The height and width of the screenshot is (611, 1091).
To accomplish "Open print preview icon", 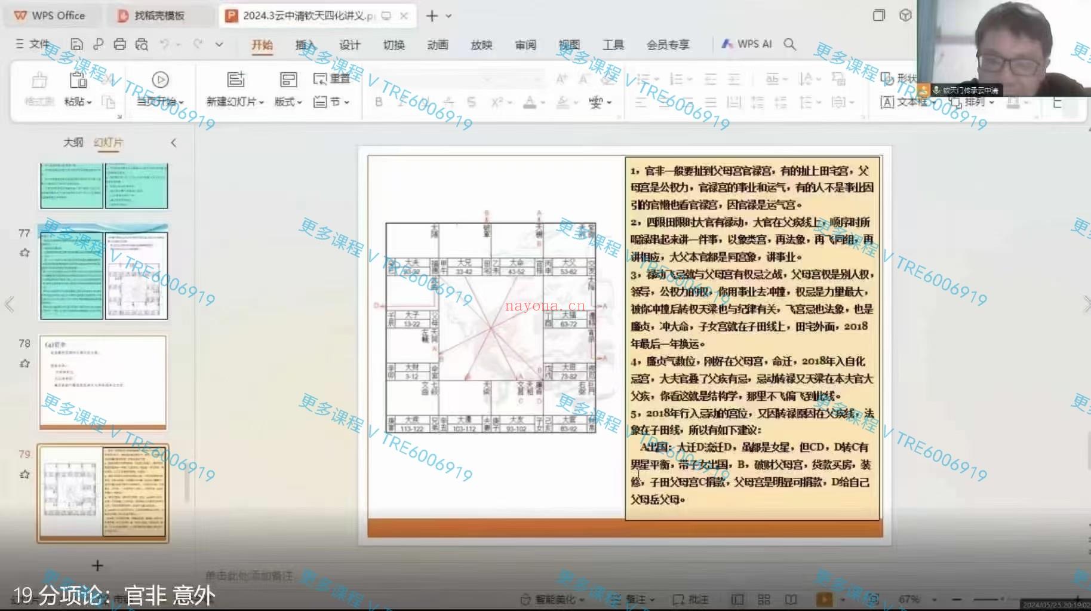I will pos(142,44).
